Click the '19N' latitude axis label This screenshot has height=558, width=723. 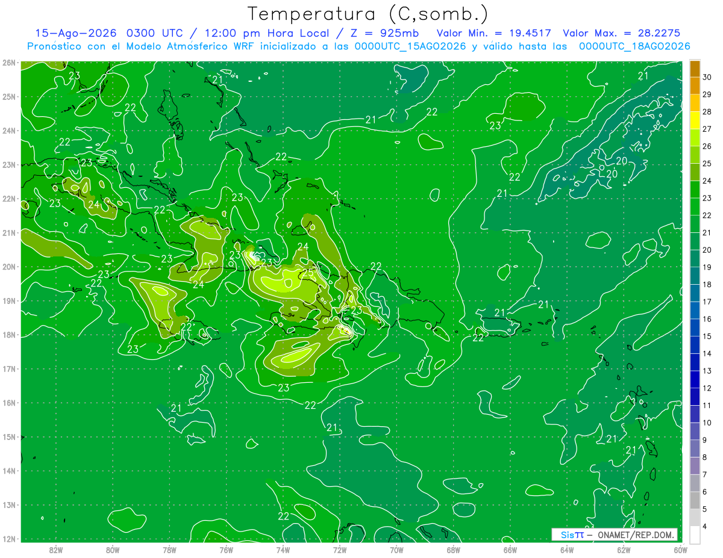8,301
